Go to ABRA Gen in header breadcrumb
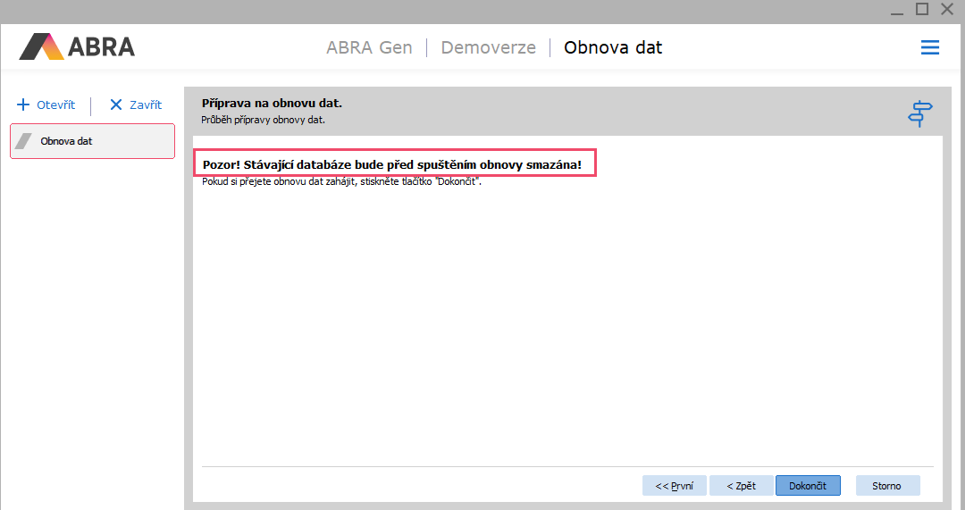Screen dimensions: 965x510 point(369,47)
